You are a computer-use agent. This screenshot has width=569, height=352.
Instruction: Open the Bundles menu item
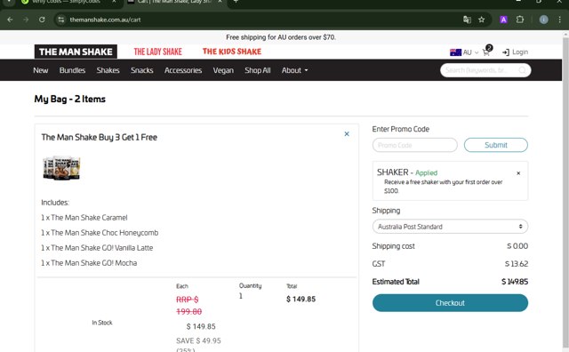click(72, 70)
